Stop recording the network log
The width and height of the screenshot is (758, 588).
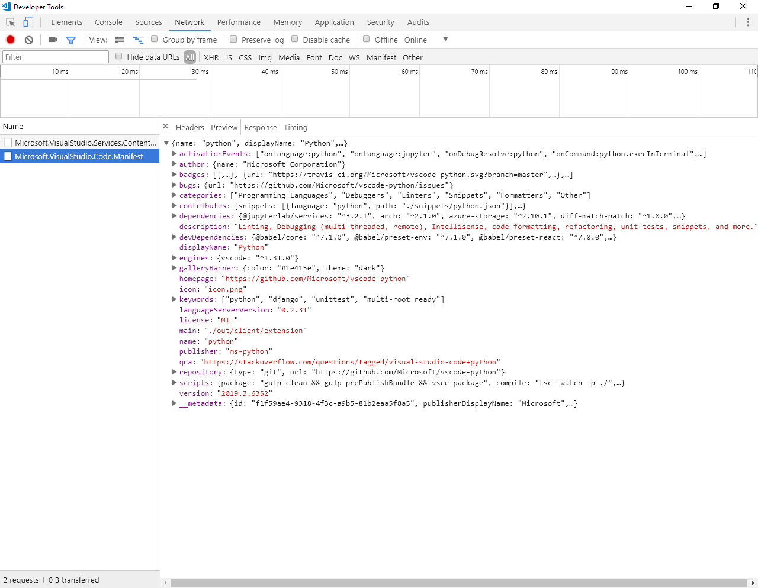tap(9, 40)
